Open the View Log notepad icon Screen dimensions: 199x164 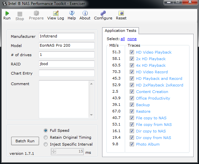click(x=56, y=13)
